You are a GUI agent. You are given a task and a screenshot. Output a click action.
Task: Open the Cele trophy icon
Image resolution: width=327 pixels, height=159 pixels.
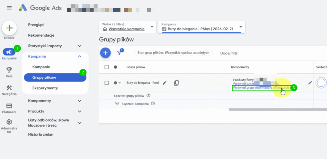[x=9, y=70]
